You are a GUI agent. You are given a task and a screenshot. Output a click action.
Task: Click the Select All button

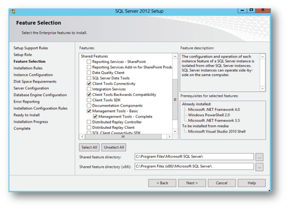[x=89, y=147]
